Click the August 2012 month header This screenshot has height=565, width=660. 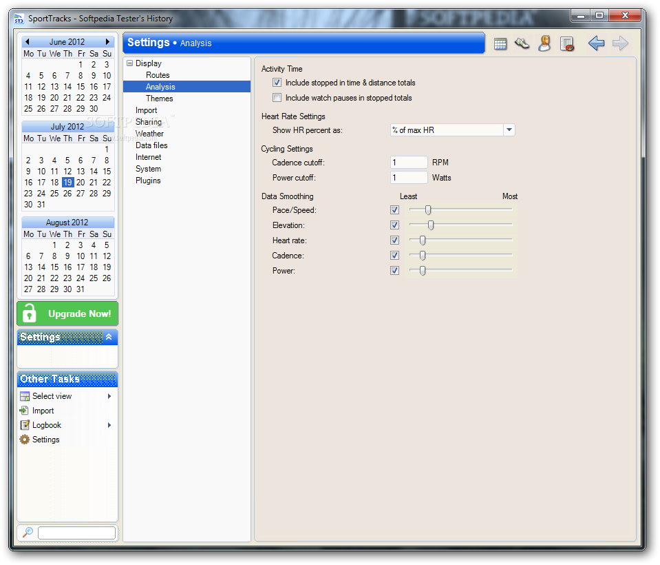click(67, 222)
